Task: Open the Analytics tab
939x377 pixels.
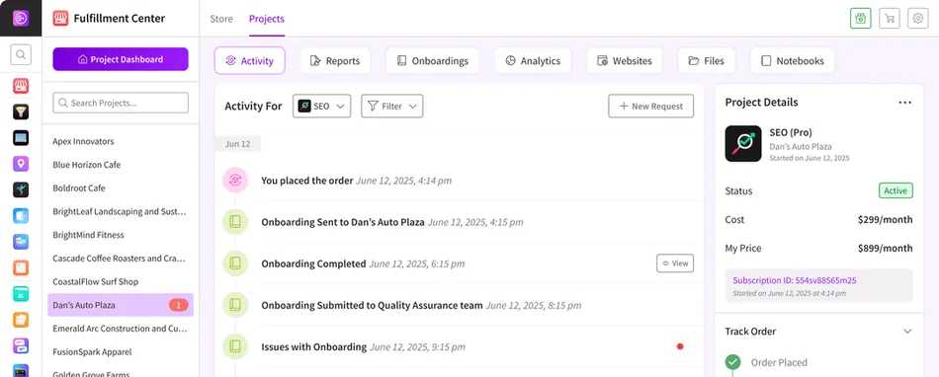Action: [533, 61]
